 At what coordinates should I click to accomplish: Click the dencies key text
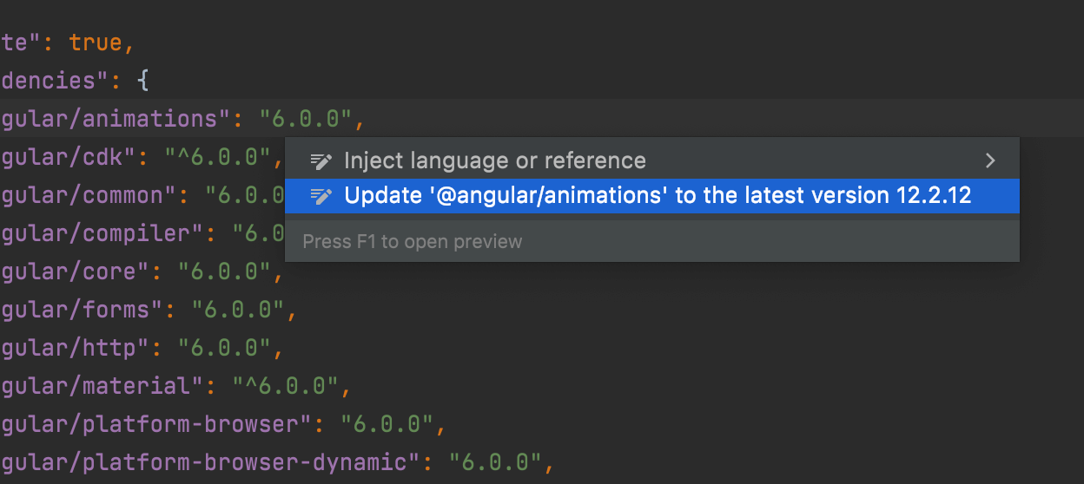point(55,81)
